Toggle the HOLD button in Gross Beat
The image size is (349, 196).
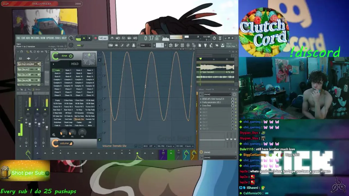(x=75, y=64)
